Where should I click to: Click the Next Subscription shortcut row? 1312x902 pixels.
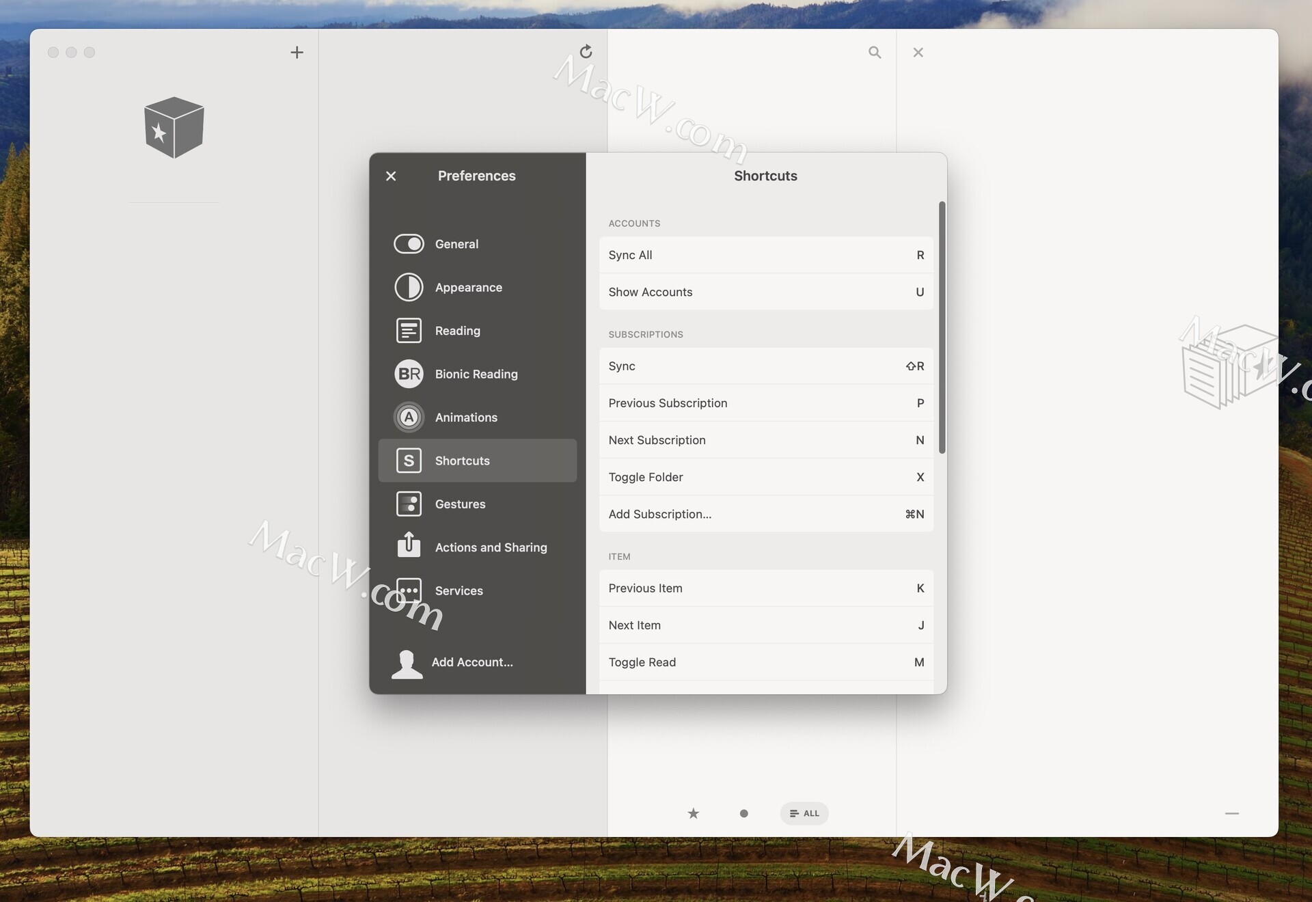point(765,440)
